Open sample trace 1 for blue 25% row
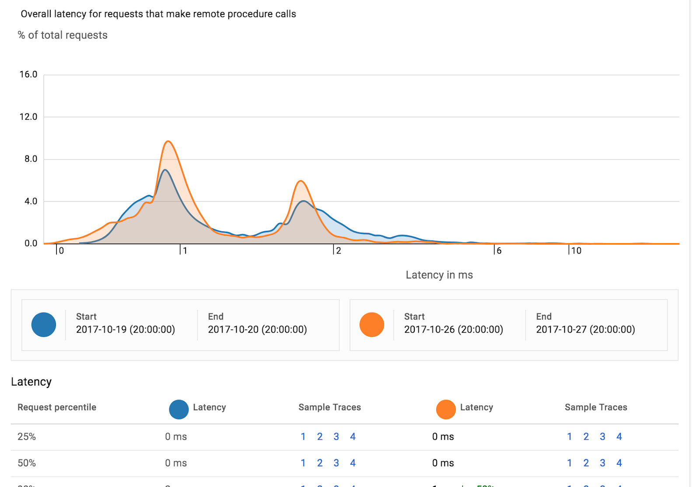Image resolution: width=700 pixels, height=487 pixels. (x=303, y=437)
